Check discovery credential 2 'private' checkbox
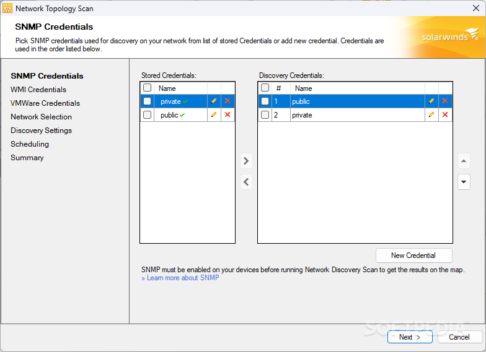 (265, 115)
